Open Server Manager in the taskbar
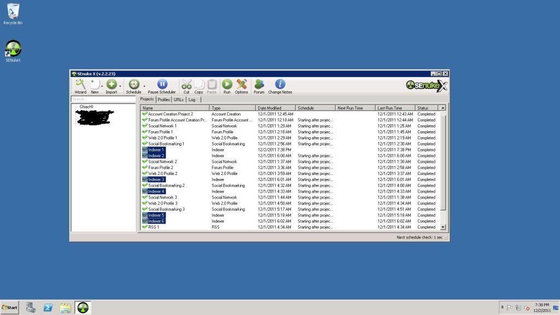This screenshot has height=315, width=560. click(31, 307)
